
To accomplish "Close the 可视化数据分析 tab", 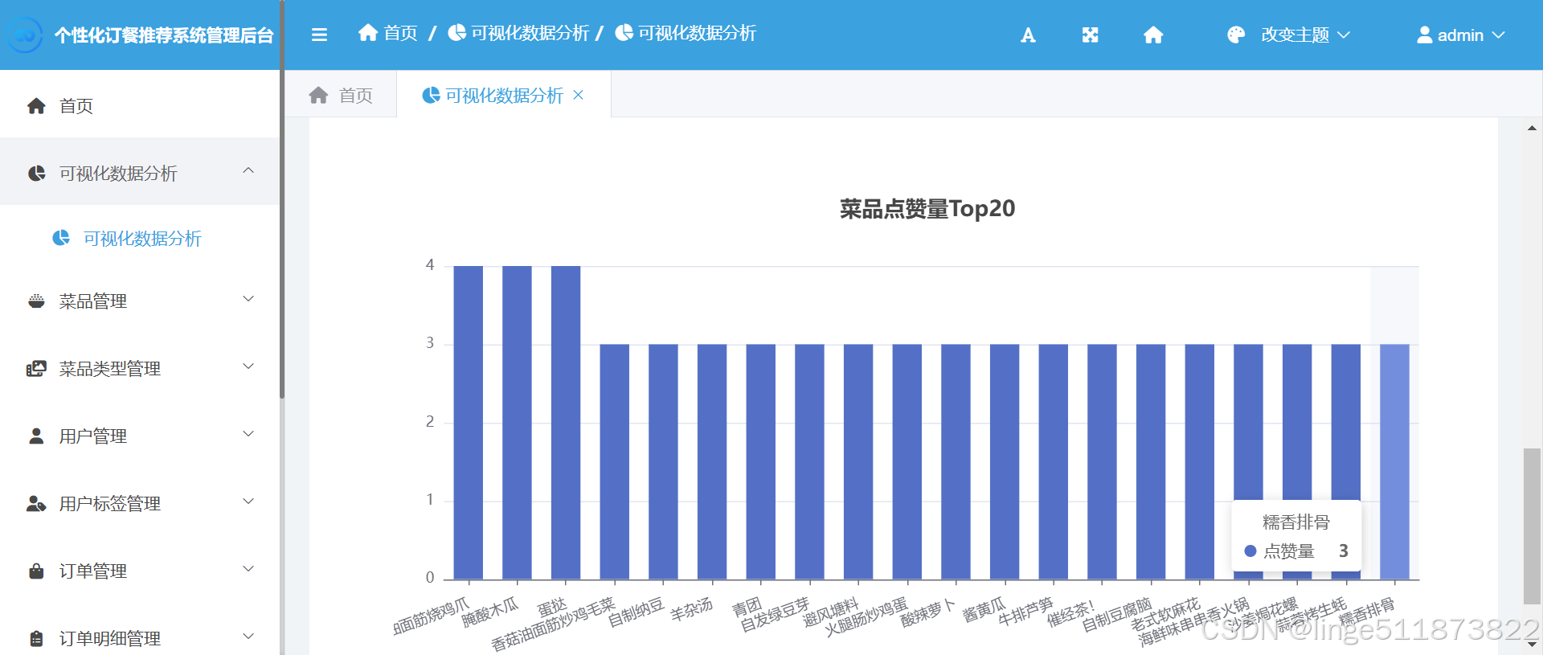I will 578,95.
